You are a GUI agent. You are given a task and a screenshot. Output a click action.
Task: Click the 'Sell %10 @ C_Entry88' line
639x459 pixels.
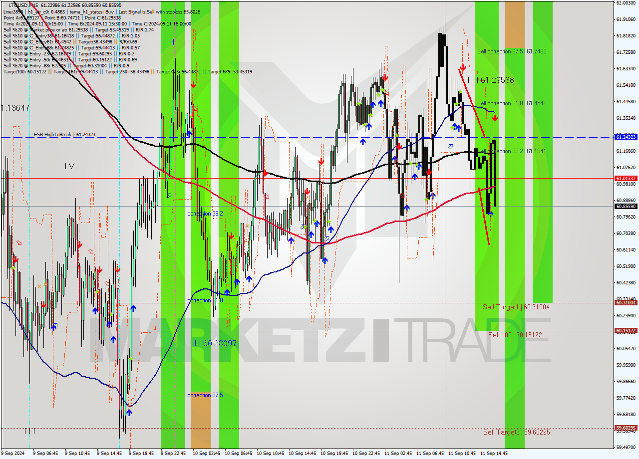(x=71, y=48)
